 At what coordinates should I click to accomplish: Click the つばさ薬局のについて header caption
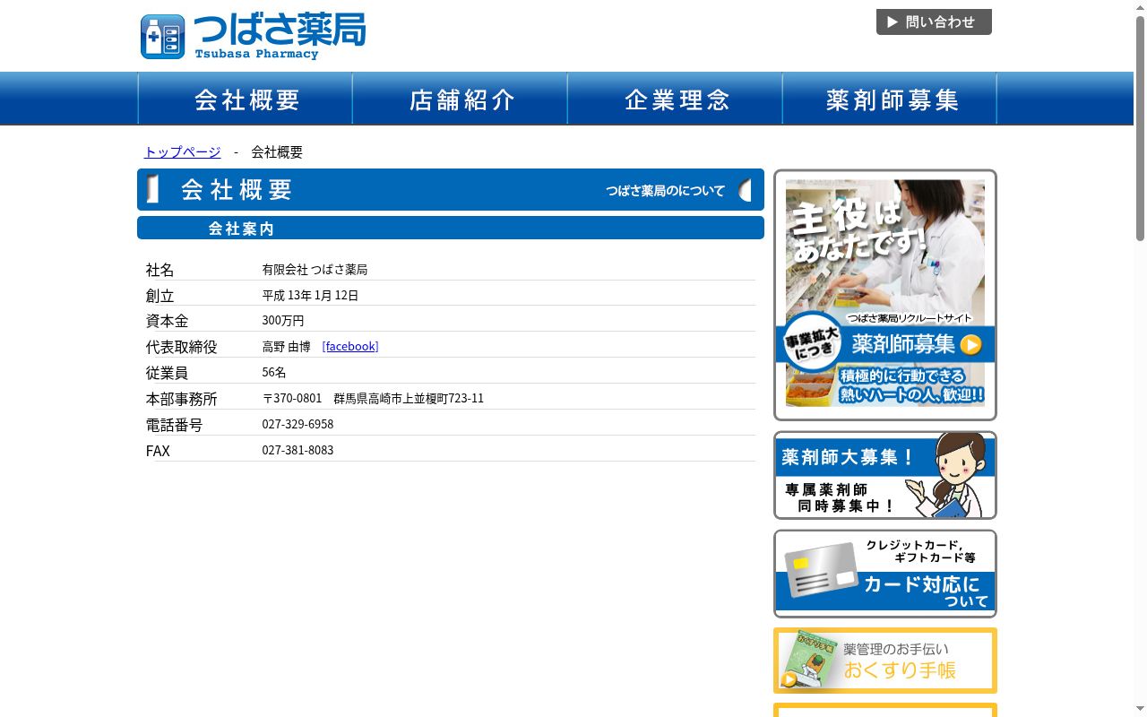point(665,190)
